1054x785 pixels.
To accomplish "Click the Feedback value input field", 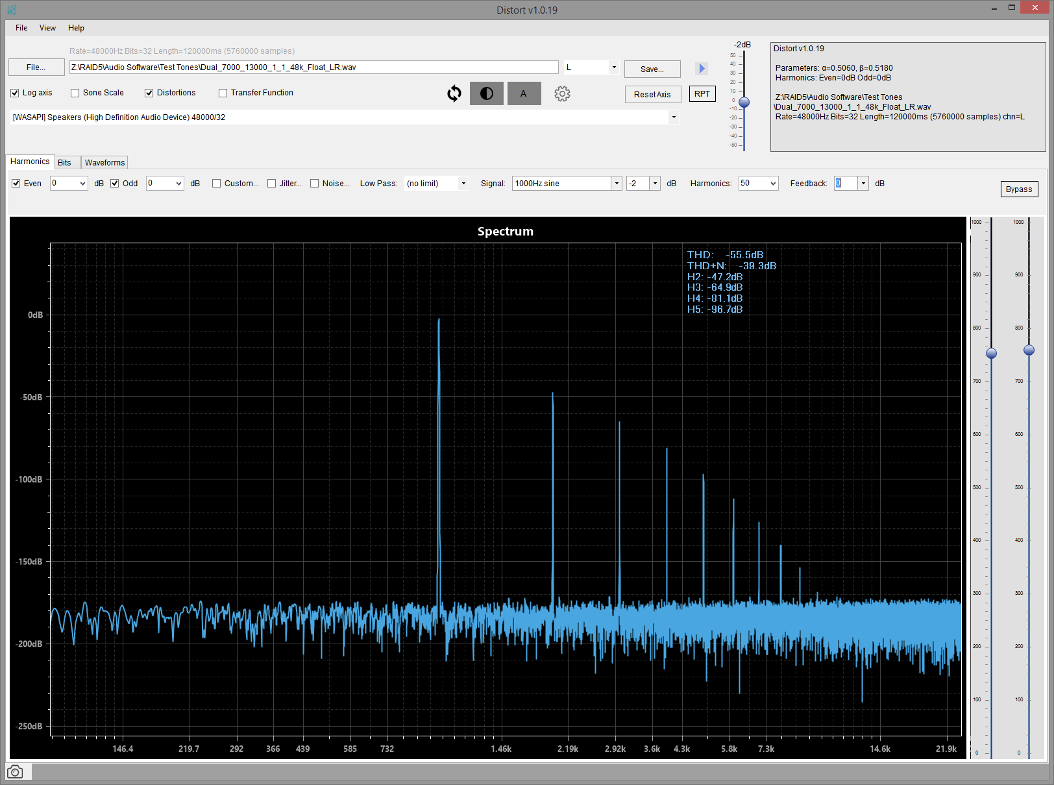I will click(846, 184).
